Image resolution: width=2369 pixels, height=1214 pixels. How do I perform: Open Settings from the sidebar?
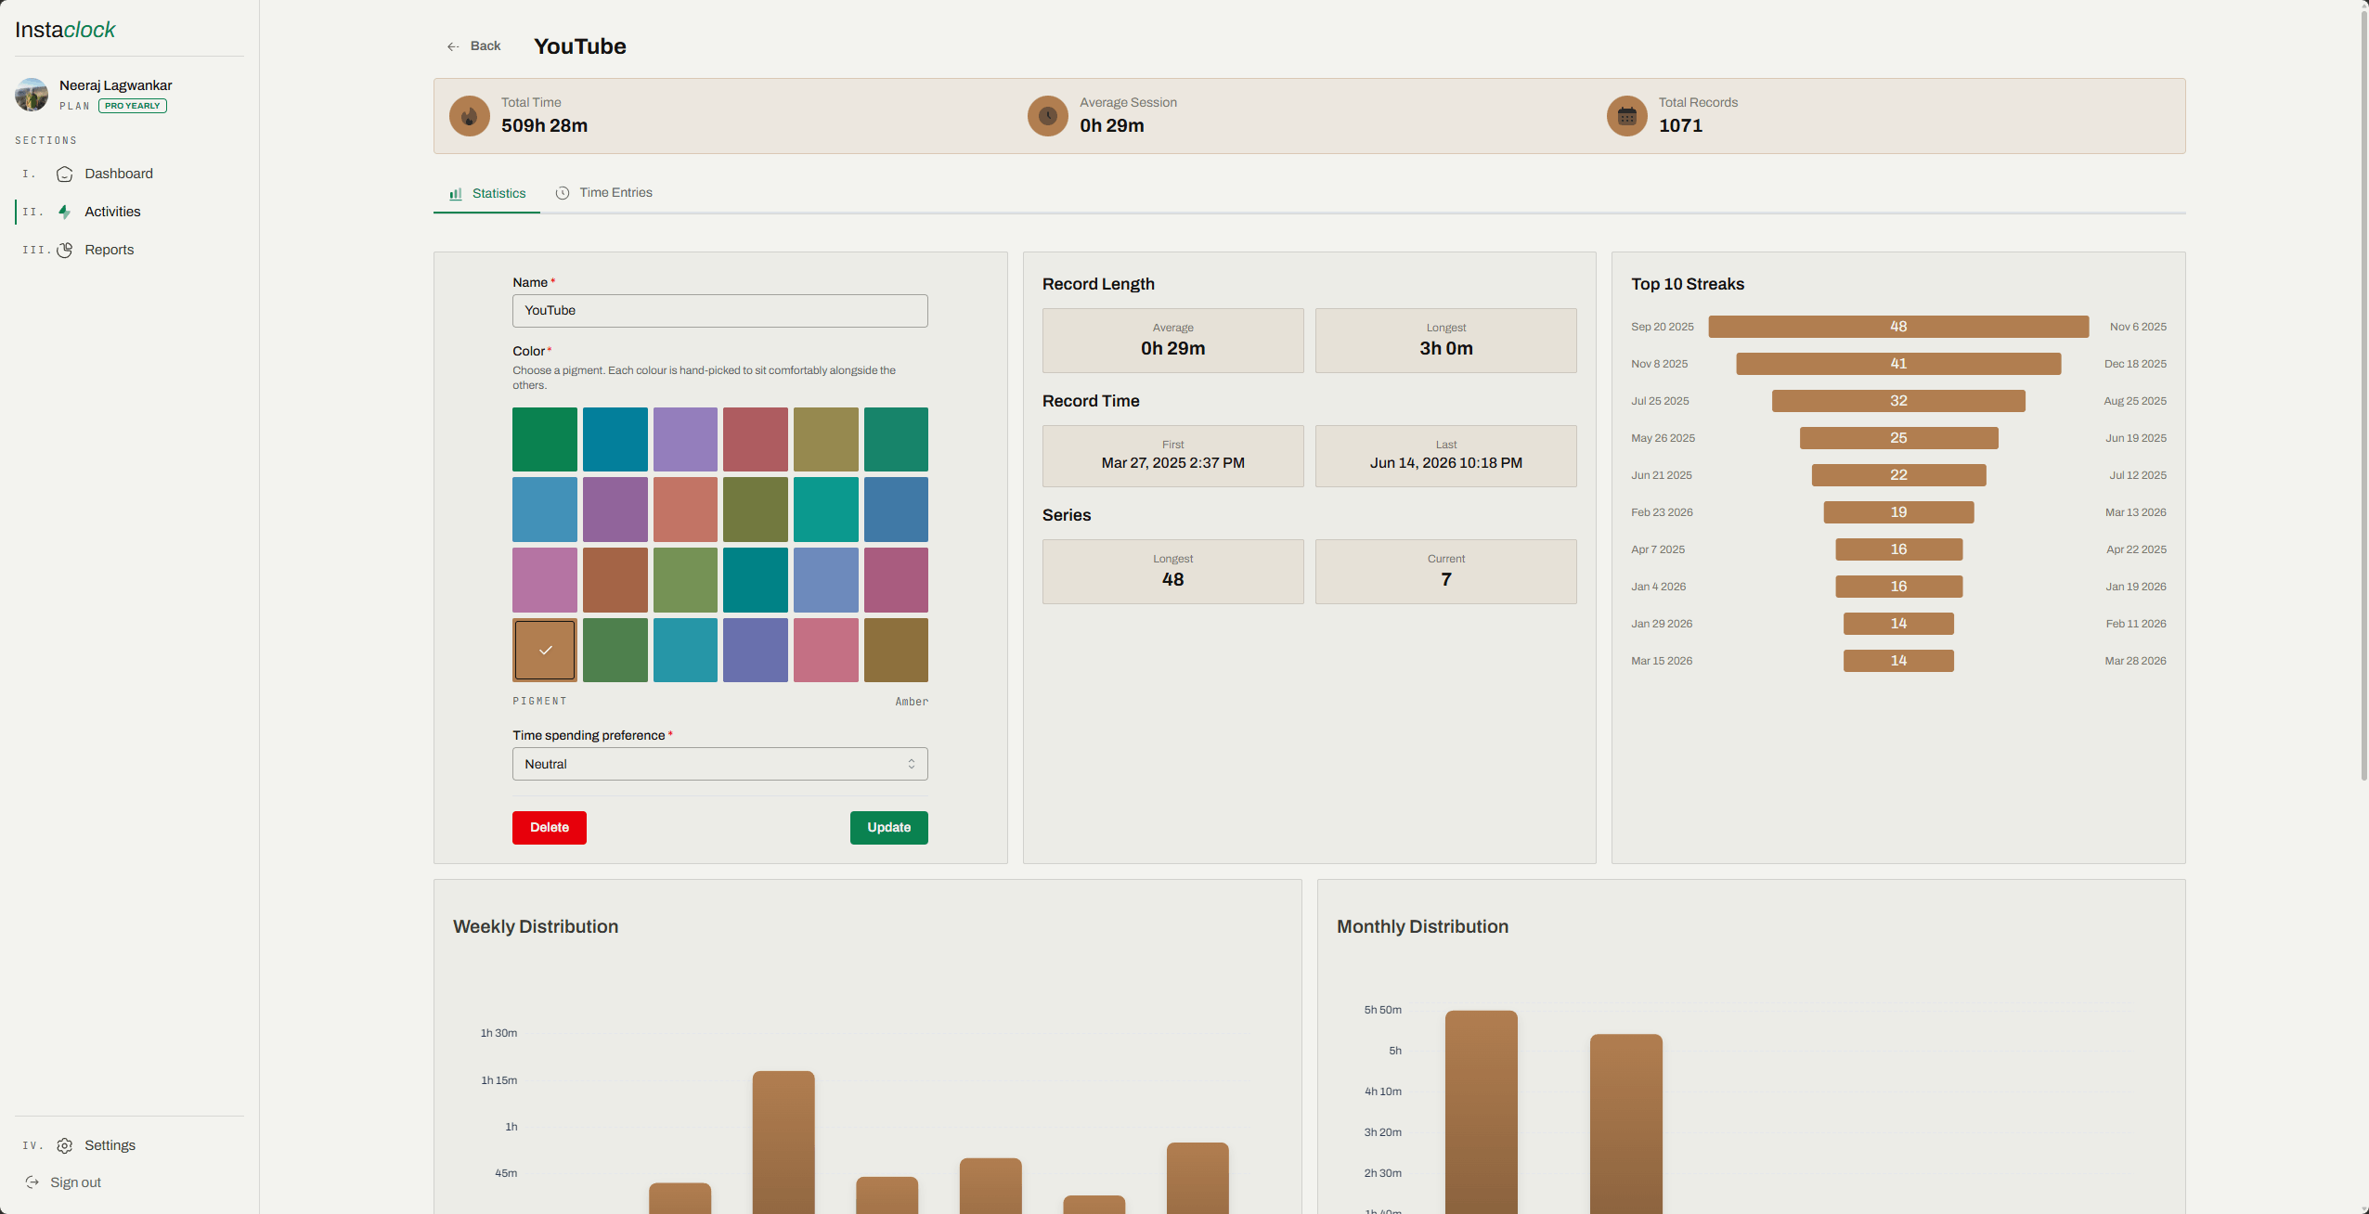pyautogui.click(x=110, y=1145)
